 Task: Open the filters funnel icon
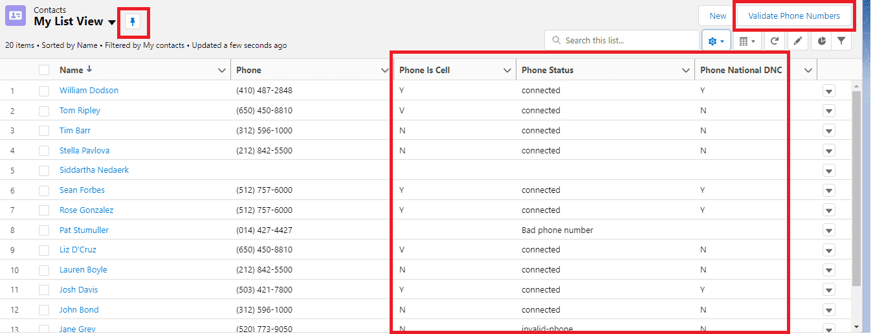click(841, 41)
